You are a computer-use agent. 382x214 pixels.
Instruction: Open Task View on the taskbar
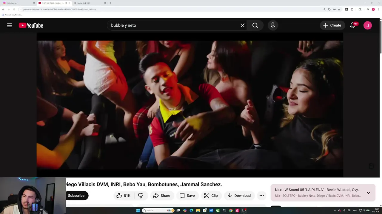point(178,210)
